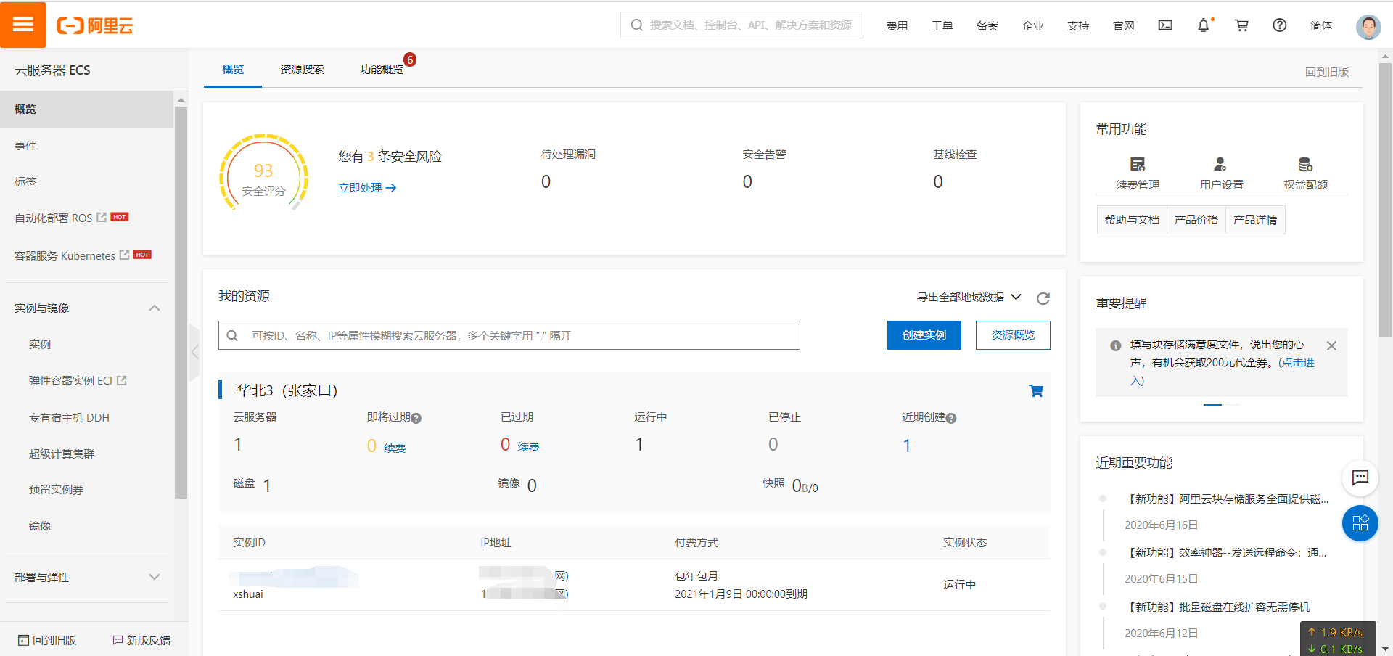Open 续费管理 in 常用功能
Viewport: 1393px width, 656px height.
(x=1137, y=172)
